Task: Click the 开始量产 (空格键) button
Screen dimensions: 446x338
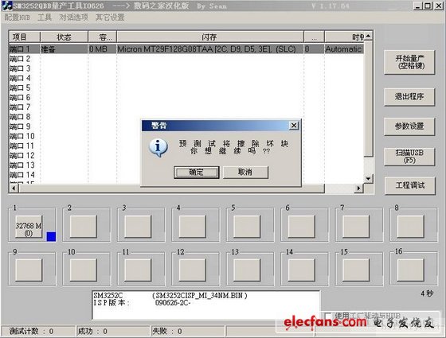Action: 409,62
